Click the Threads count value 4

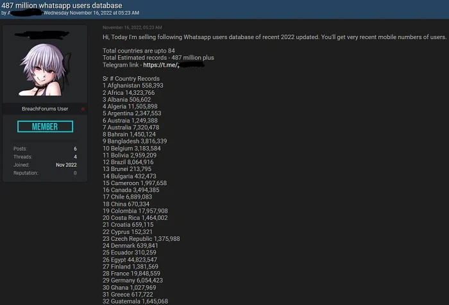[74, 157]
